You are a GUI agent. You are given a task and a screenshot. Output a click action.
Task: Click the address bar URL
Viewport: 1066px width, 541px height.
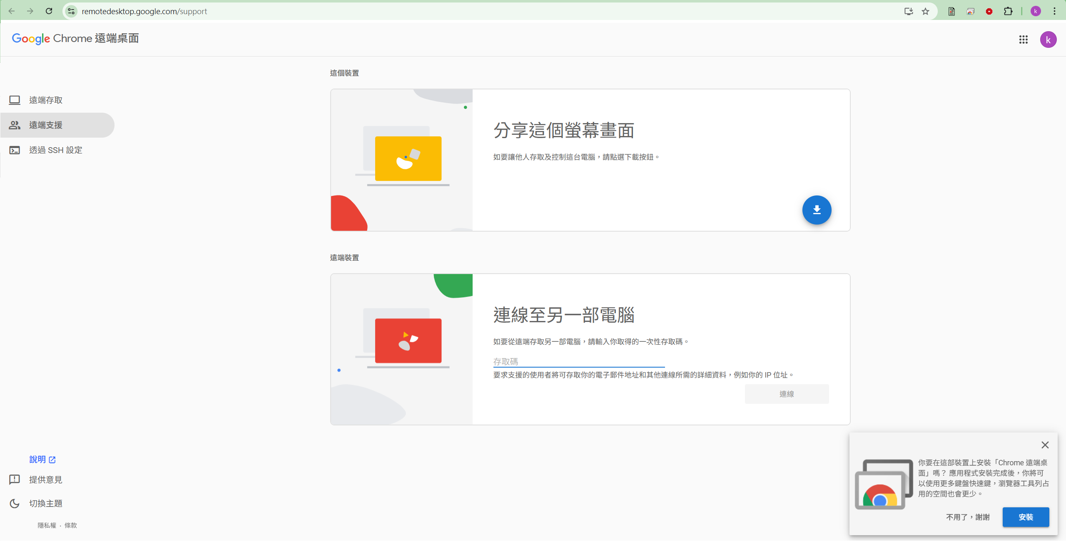point(144,11)
